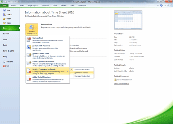The height and width of the screenshot is (124, 173).
Task: Select Encrypt with Password menu entry
Action: (x=48, y=48)
